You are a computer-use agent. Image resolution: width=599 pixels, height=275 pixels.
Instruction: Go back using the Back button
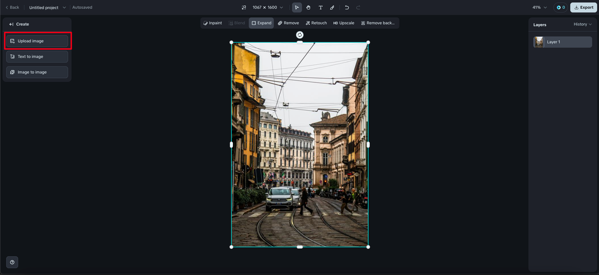12,7
